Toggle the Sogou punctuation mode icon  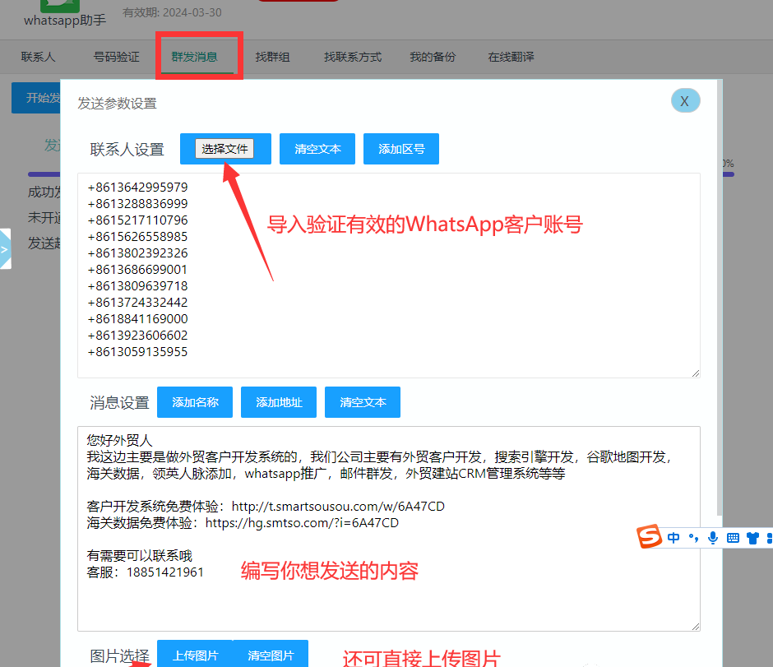pyautogui.click(x=693, y=538)
